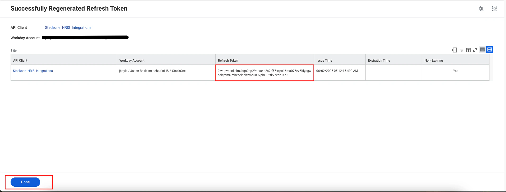Viewport: 506px width, 192px height.
Task: Click the issue time '06/02/2025 05:12:15.490 AM'
Action: click(337, 71)
